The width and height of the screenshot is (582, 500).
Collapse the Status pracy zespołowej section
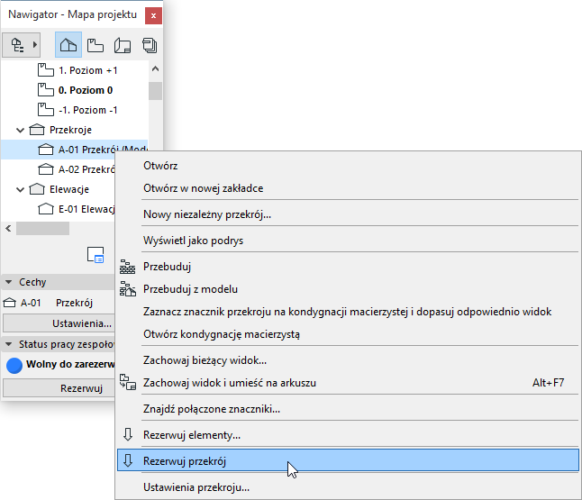click(x=8, y=344)
